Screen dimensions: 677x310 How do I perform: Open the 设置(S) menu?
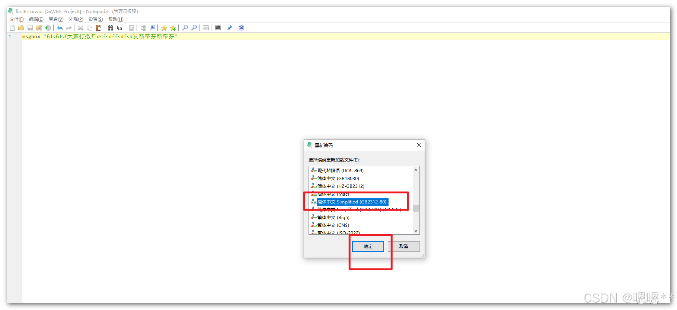pyautogui.click(x=96, y=19)
